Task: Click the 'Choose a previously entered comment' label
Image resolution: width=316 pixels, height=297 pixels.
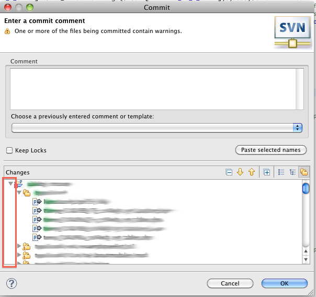Action: click(82, 116)
